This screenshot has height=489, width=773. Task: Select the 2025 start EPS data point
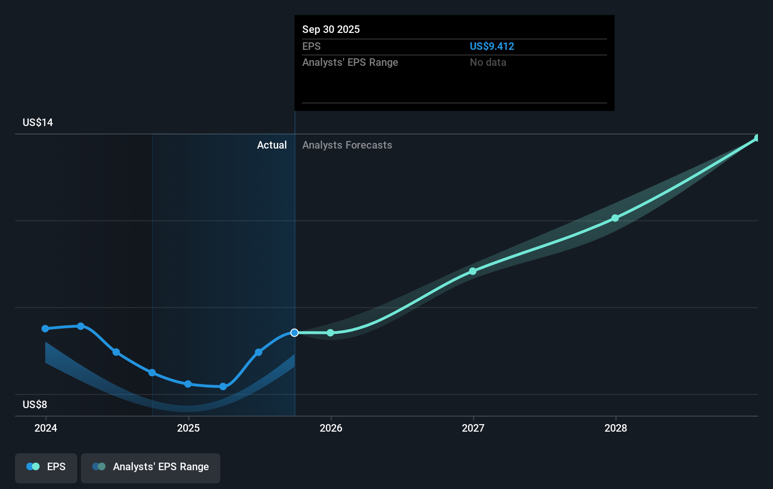[x=188, y=384]
